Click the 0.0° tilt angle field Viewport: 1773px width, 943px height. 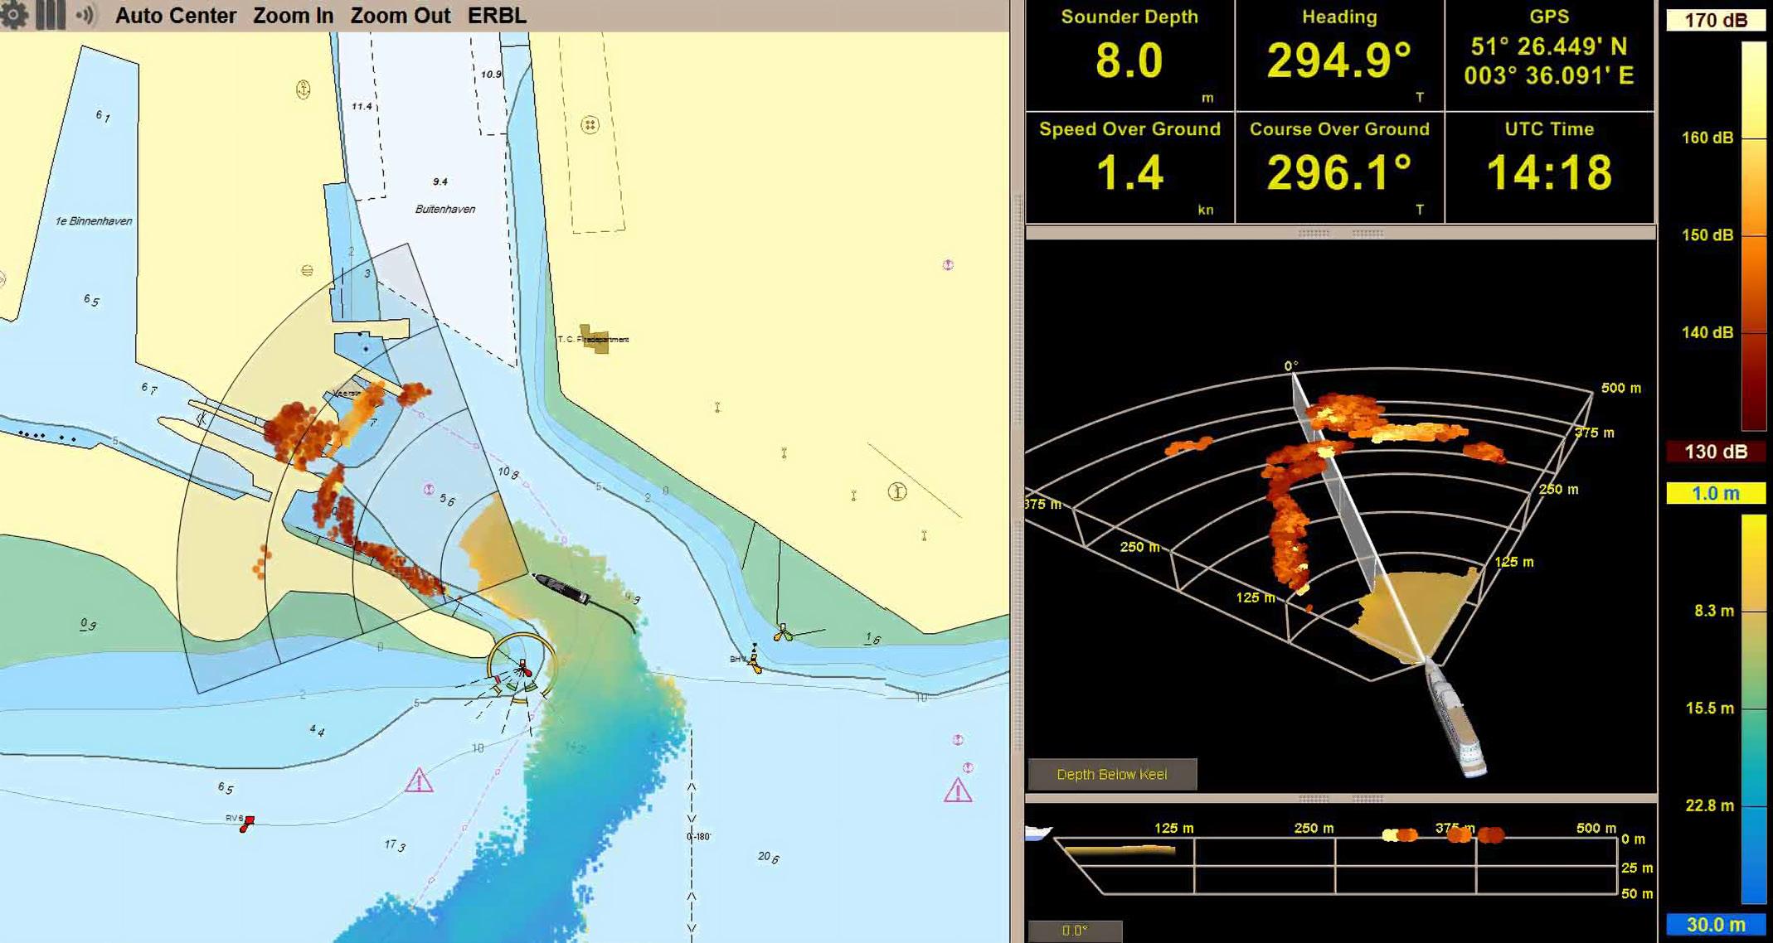(x=1075, y=931)
